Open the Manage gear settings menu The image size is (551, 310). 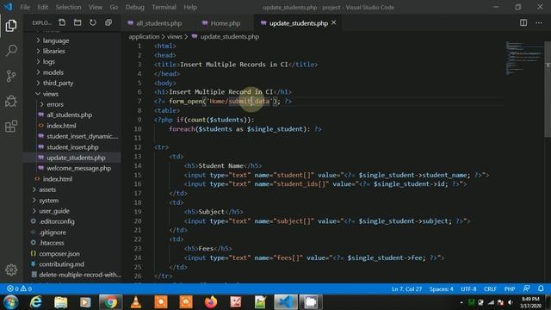[11, 270]
